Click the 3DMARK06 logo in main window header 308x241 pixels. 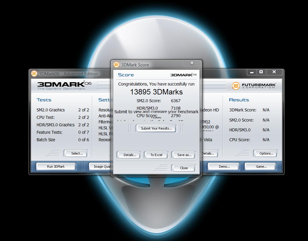click(x=64, y=85)
